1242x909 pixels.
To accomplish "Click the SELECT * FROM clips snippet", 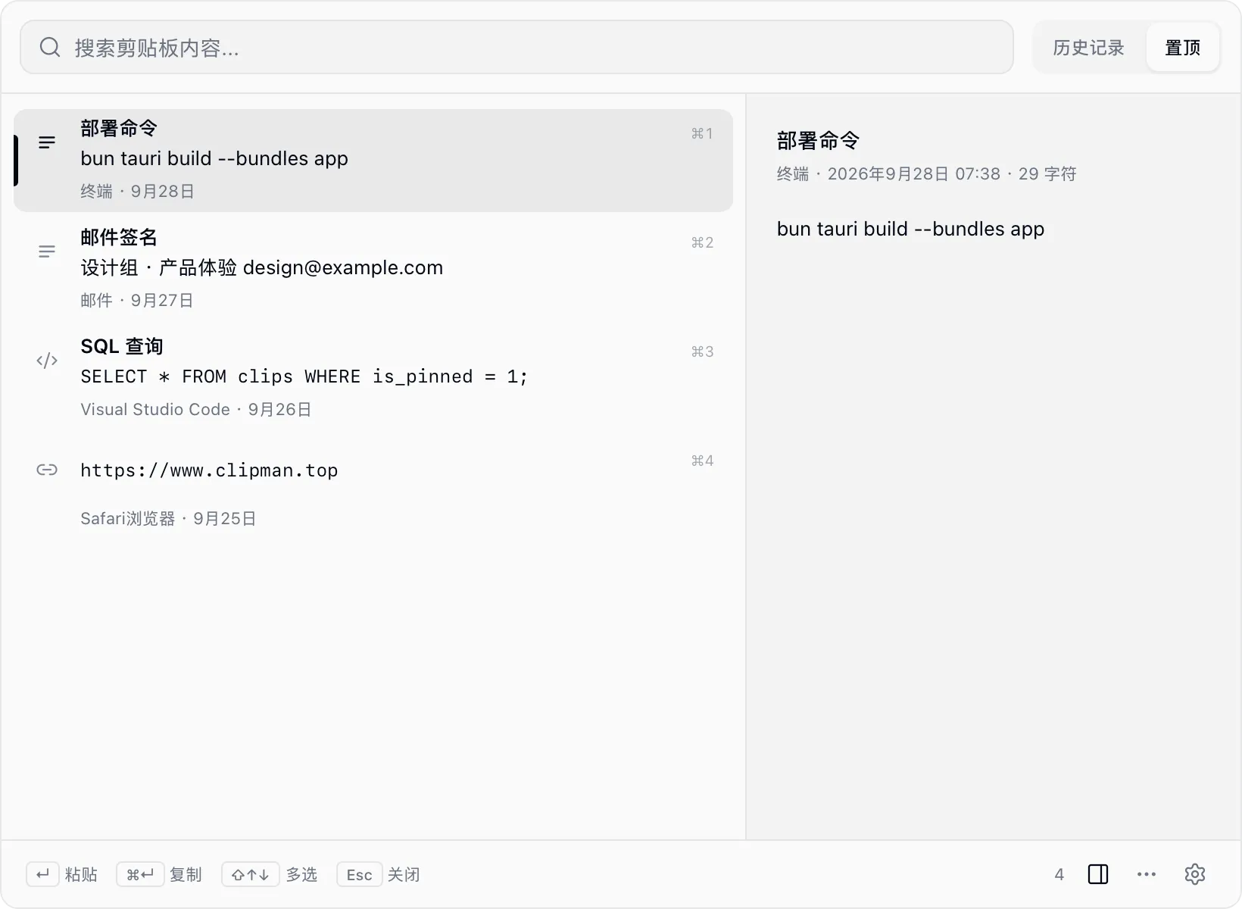I will 304,376.
